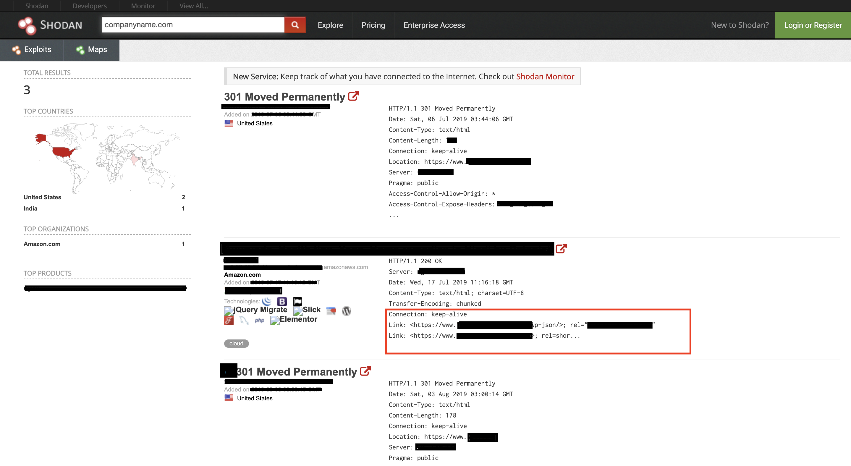Click the MySQL dolphin icon
851x466 pixels.
pos(244,320)
